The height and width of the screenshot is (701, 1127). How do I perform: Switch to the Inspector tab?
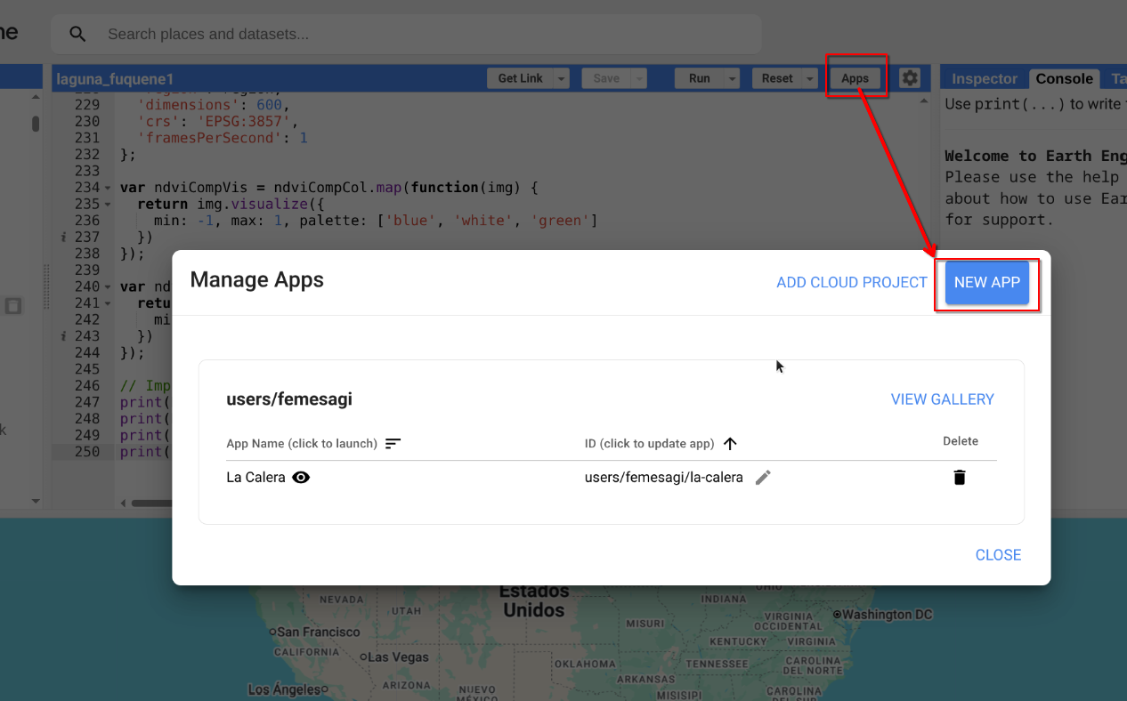[x=984, y=78]
